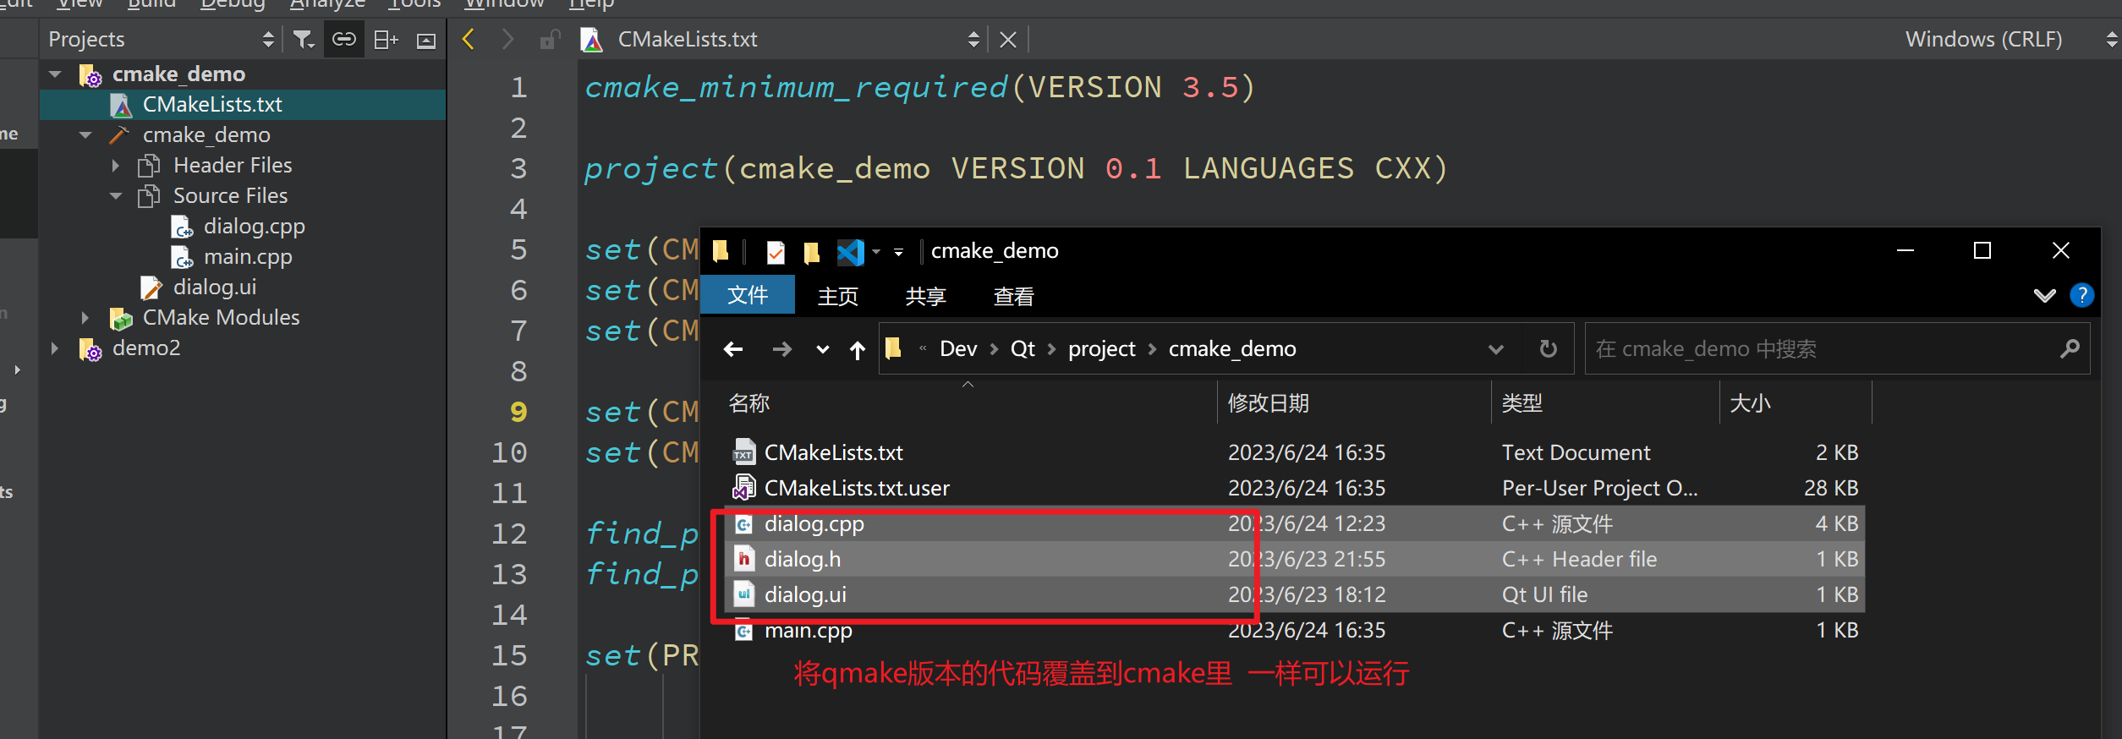This screenshot has height=739, width=2122.
Task: Expand the CMake Modules node
Action: tap(85, 318)
